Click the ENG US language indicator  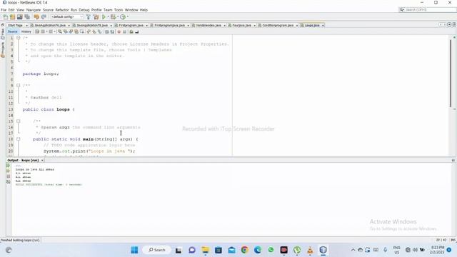click(x=396, y=250)
